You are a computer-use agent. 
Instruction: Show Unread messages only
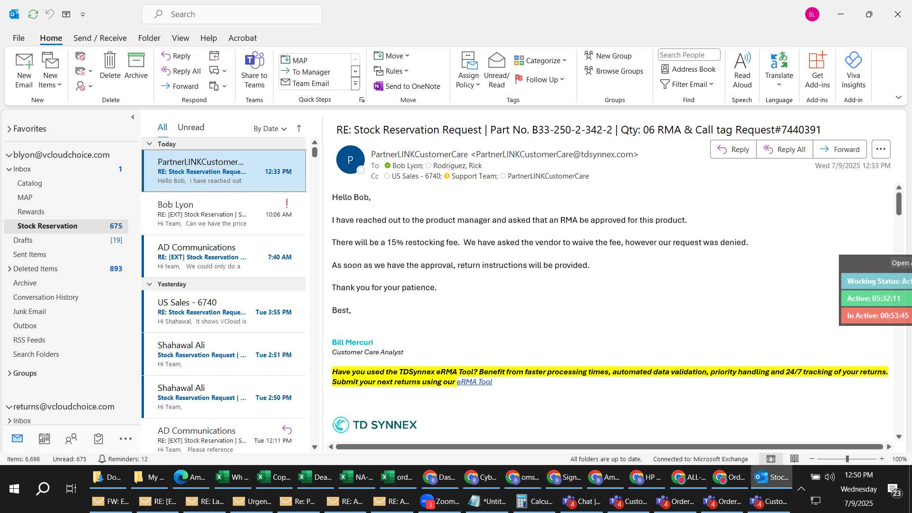coord(191,127)
